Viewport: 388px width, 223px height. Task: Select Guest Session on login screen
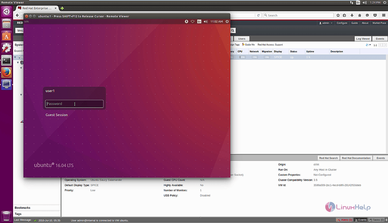(57, 115)
